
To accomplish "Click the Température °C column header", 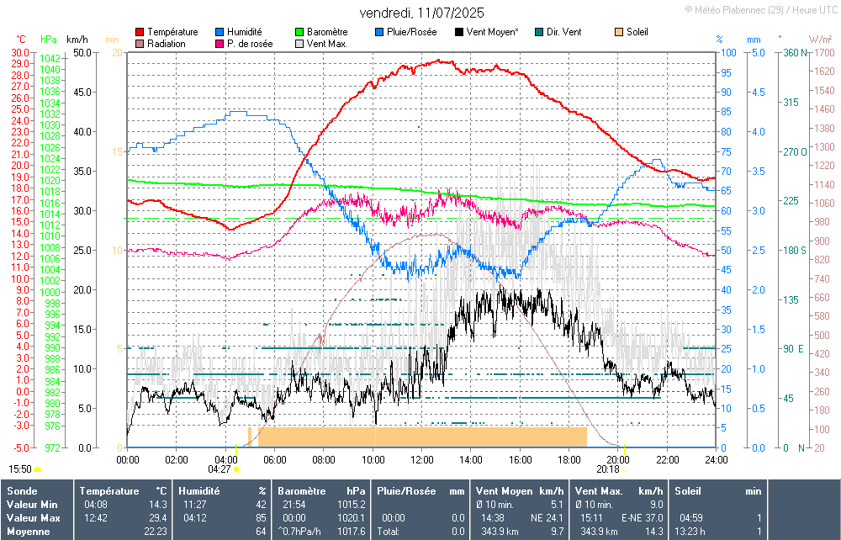I will 124,491.
